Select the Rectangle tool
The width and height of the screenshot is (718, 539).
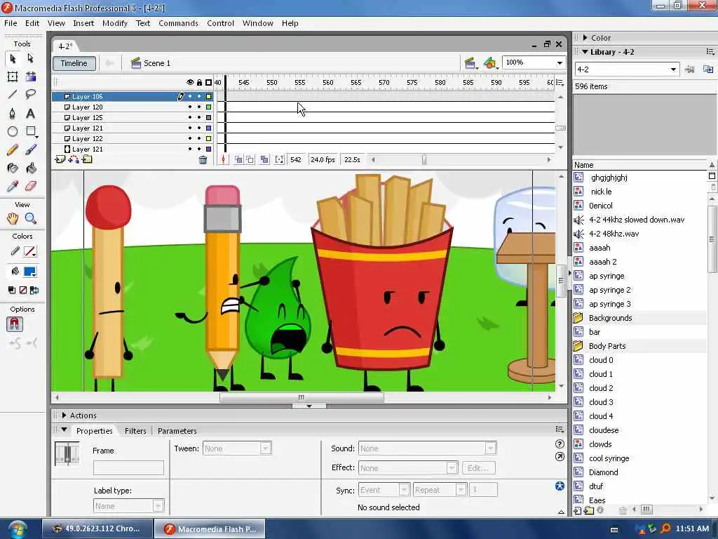31,131
